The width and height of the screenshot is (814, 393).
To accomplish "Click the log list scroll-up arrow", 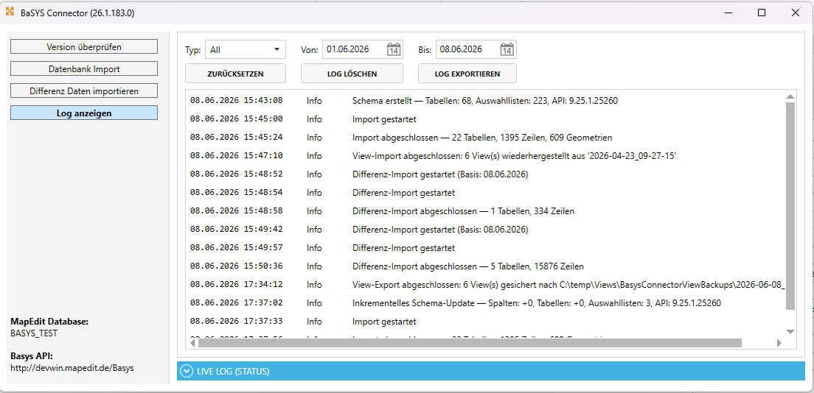I will tap(790, 97).
